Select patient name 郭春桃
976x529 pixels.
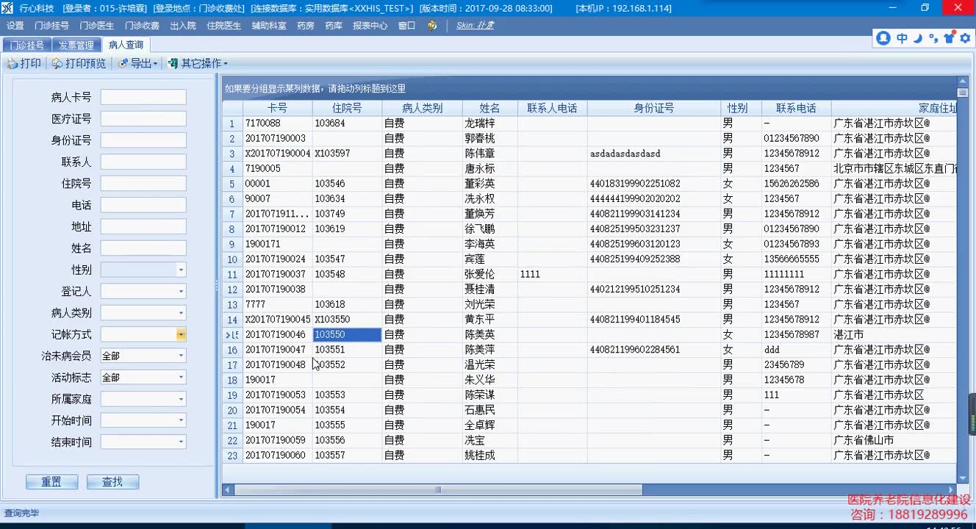480,138
